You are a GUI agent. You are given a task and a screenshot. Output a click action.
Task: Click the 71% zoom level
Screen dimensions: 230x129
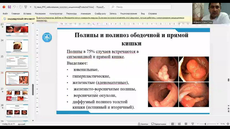[x=222, y=124]
